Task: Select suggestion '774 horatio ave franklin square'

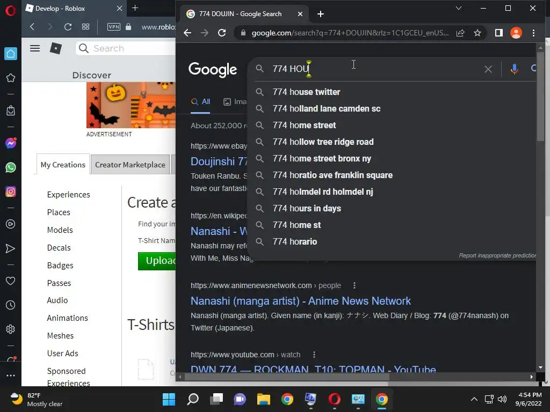Action: (x=392, y=175)
